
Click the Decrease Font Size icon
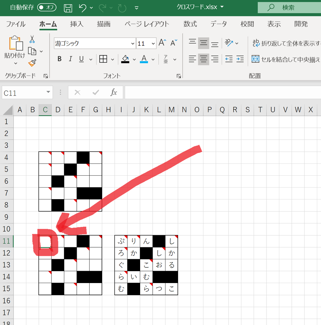[x=174, y=43]
